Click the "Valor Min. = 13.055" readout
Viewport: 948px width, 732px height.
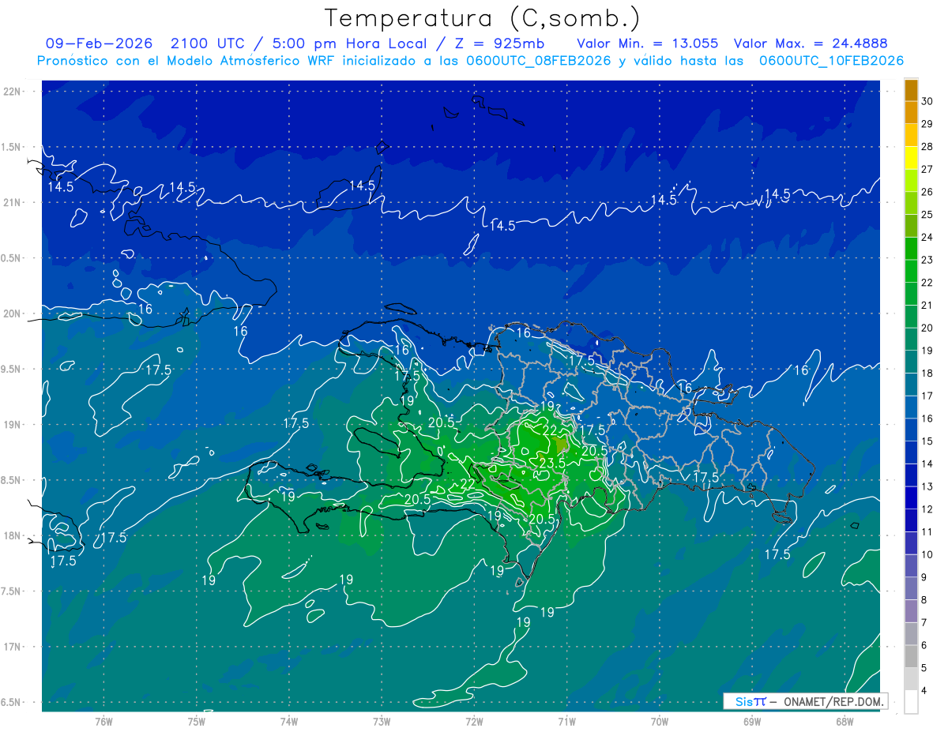648,43
